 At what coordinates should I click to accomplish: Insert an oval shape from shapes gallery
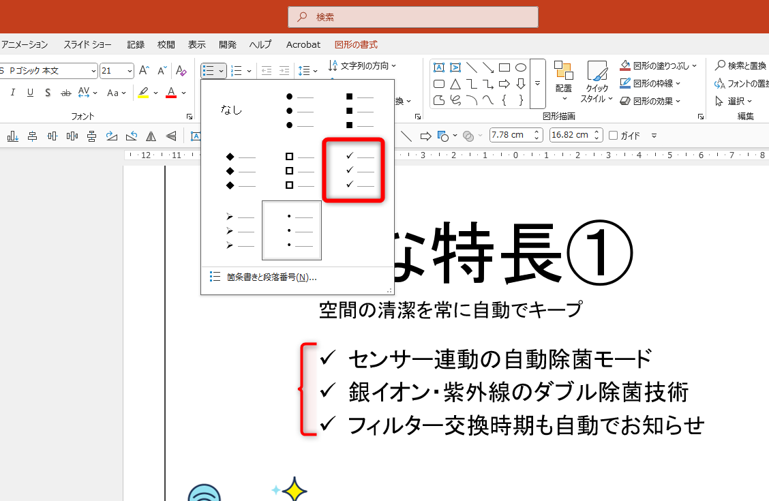coord(520,67)
